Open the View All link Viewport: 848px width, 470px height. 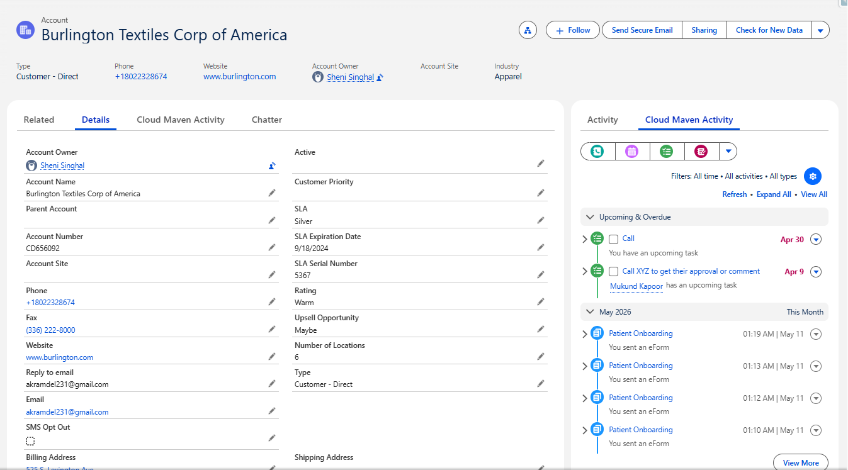pyautogui.click(x=814, y=194)
